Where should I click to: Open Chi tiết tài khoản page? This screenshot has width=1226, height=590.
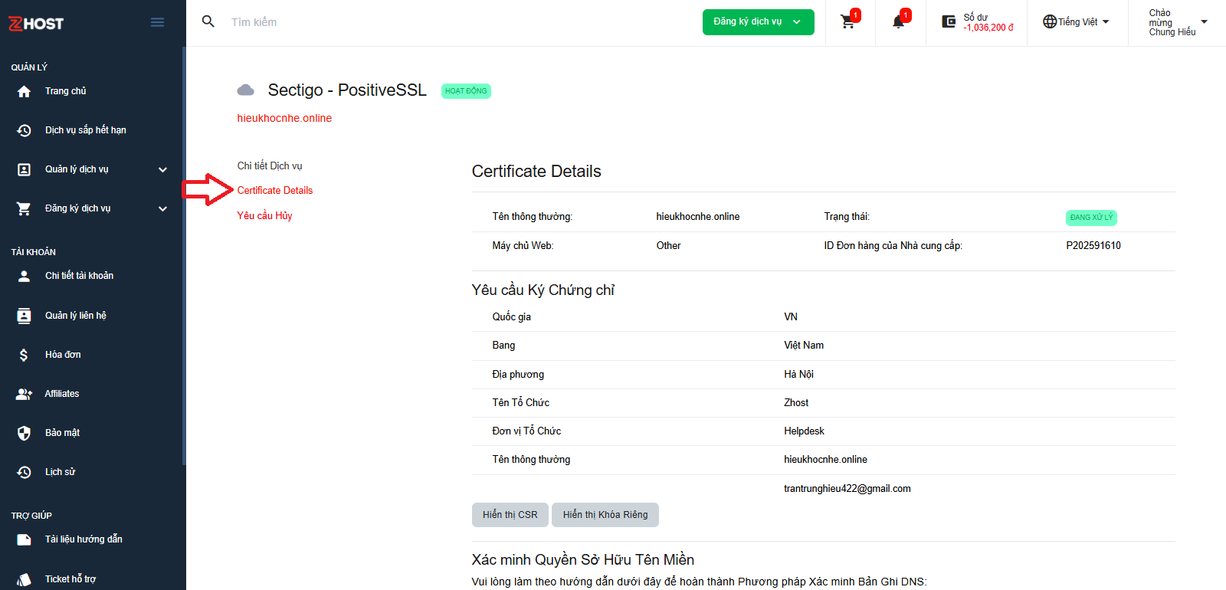[x=79, y=276]
